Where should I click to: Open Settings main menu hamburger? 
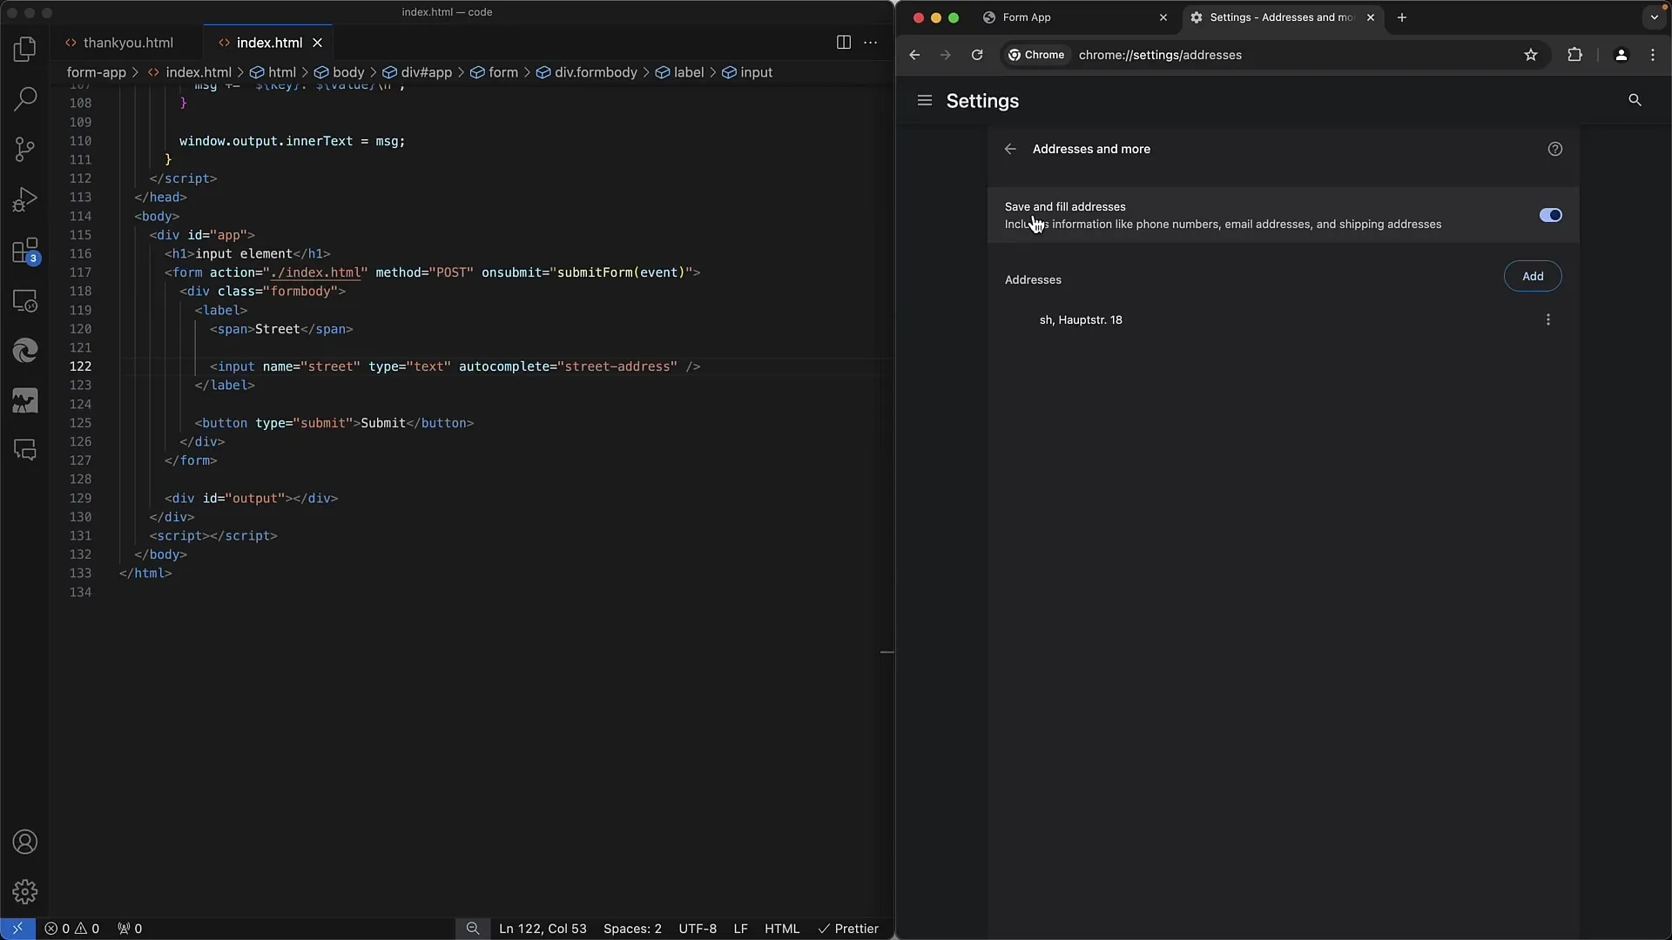click(925, 101)
